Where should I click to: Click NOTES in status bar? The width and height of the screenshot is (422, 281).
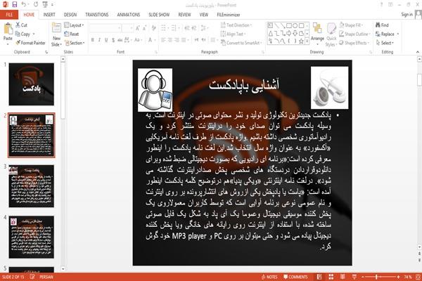[269, 277]
